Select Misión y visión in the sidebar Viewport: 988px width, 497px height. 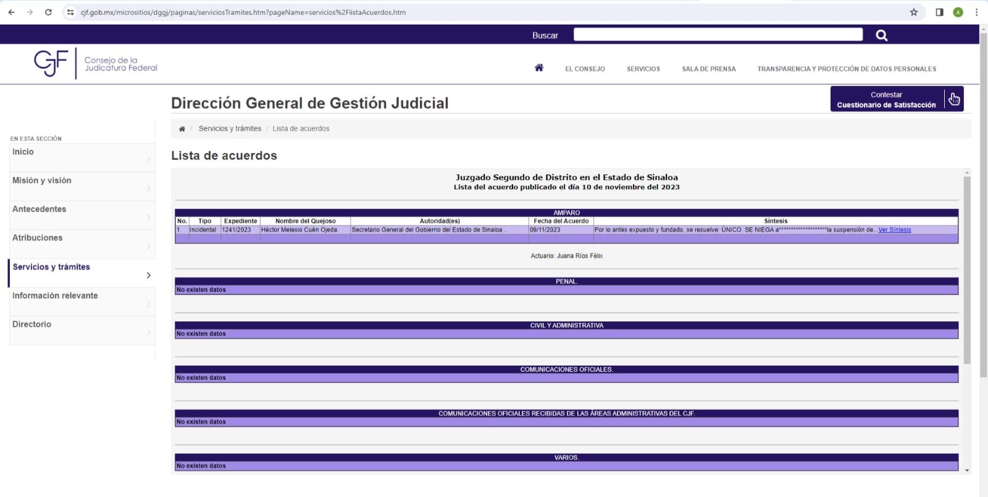point(82,186)
